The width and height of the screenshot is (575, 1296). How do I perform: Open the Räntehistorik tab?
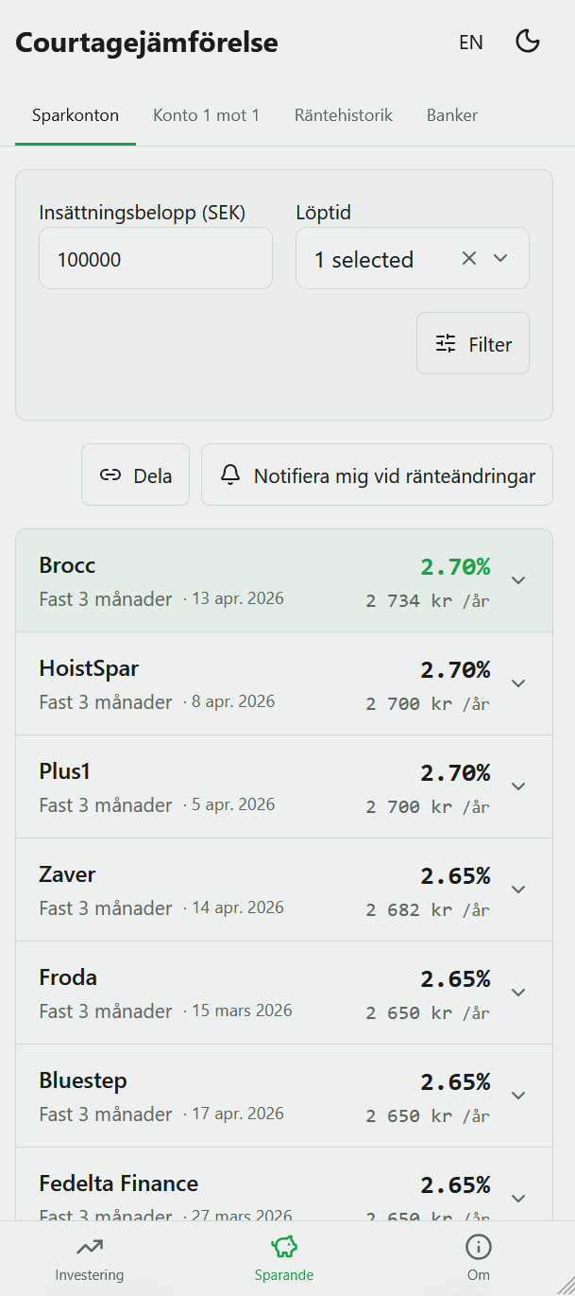pyautogui.click(x=344, y=115)
